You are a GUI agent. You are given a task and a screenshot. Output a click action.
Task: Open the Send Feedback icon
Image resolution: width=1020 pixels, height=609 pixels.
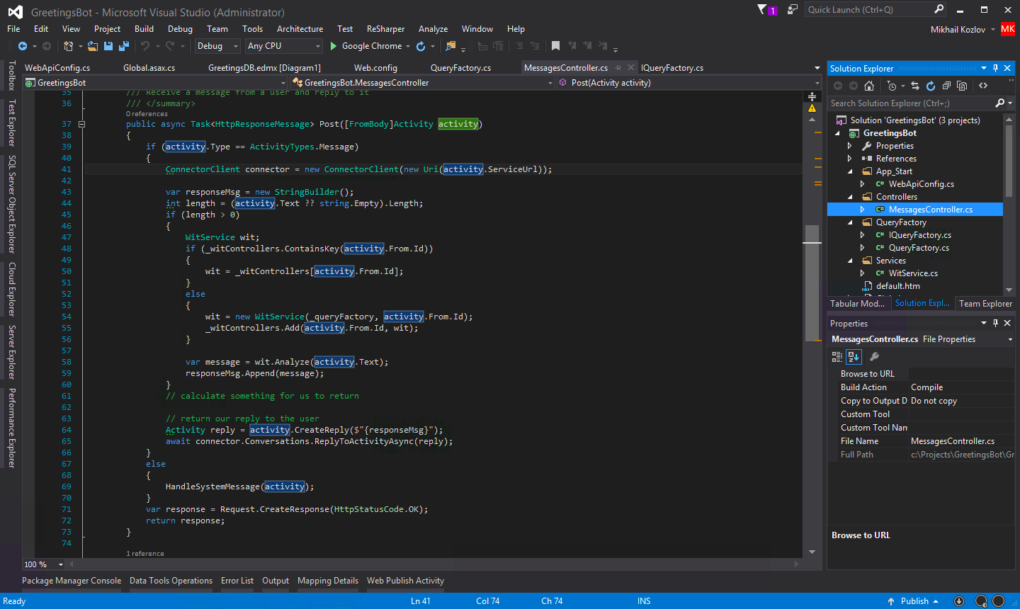(x=793, y=9)
